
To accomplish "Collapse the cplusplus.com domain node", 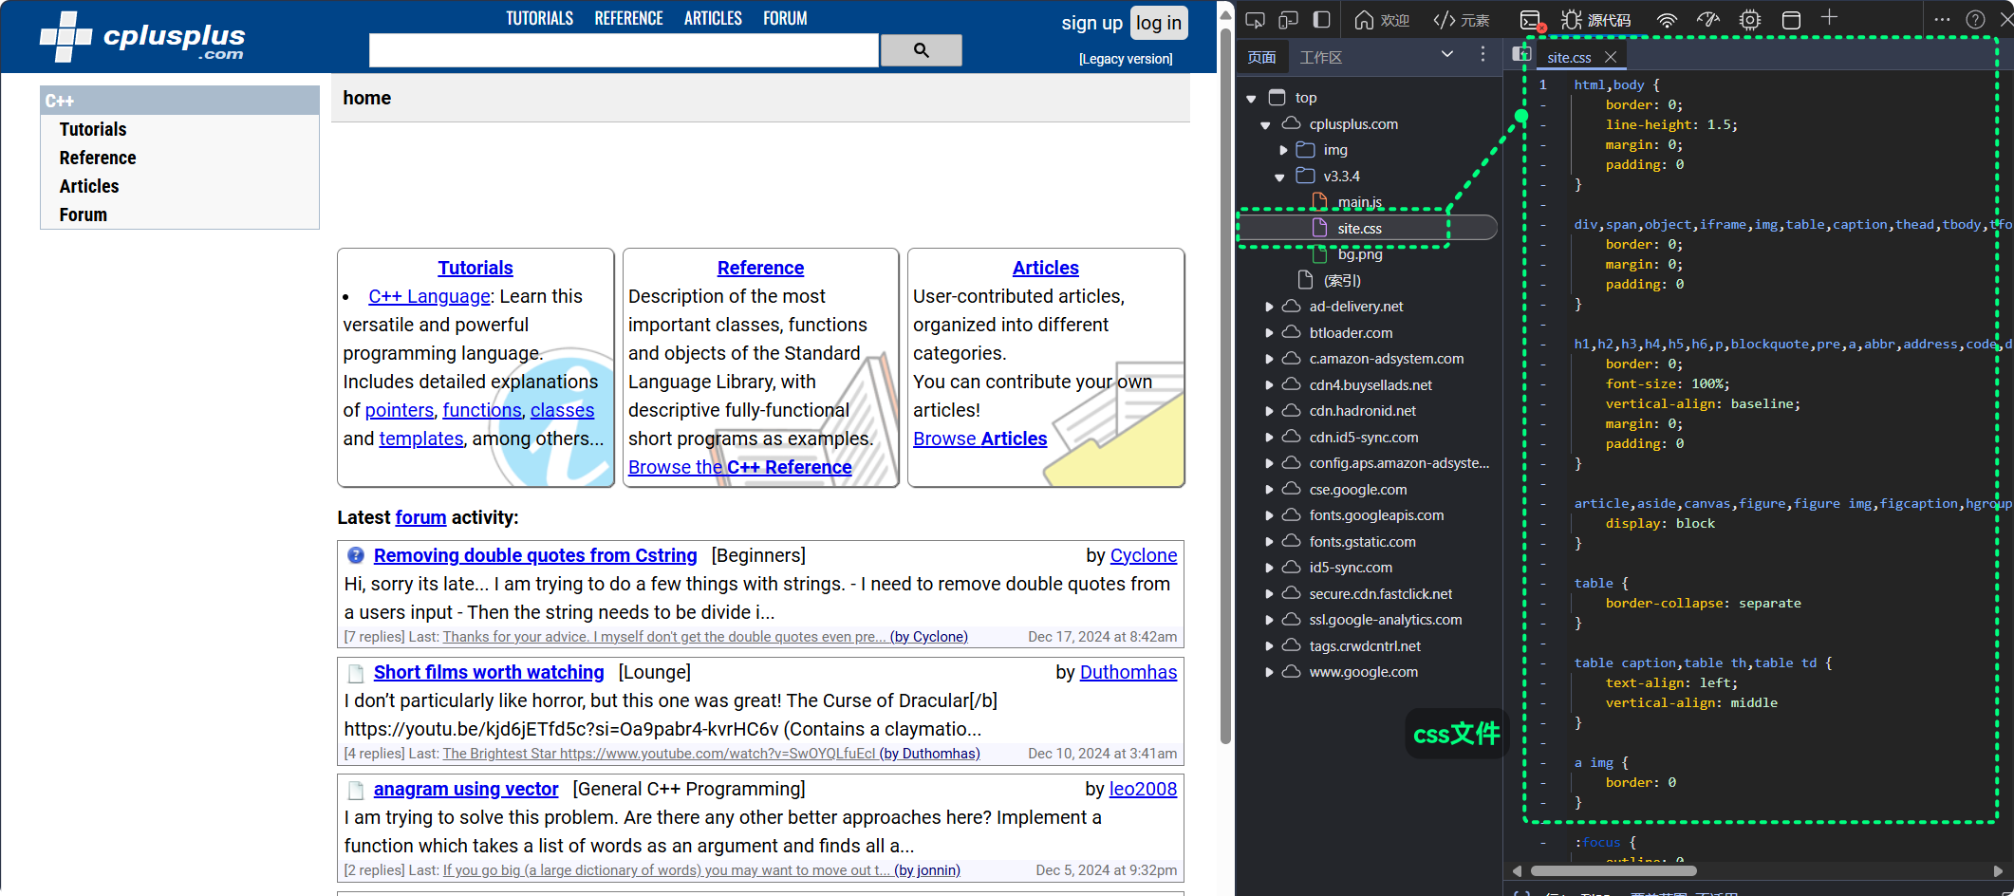I will pos(1265,124).
